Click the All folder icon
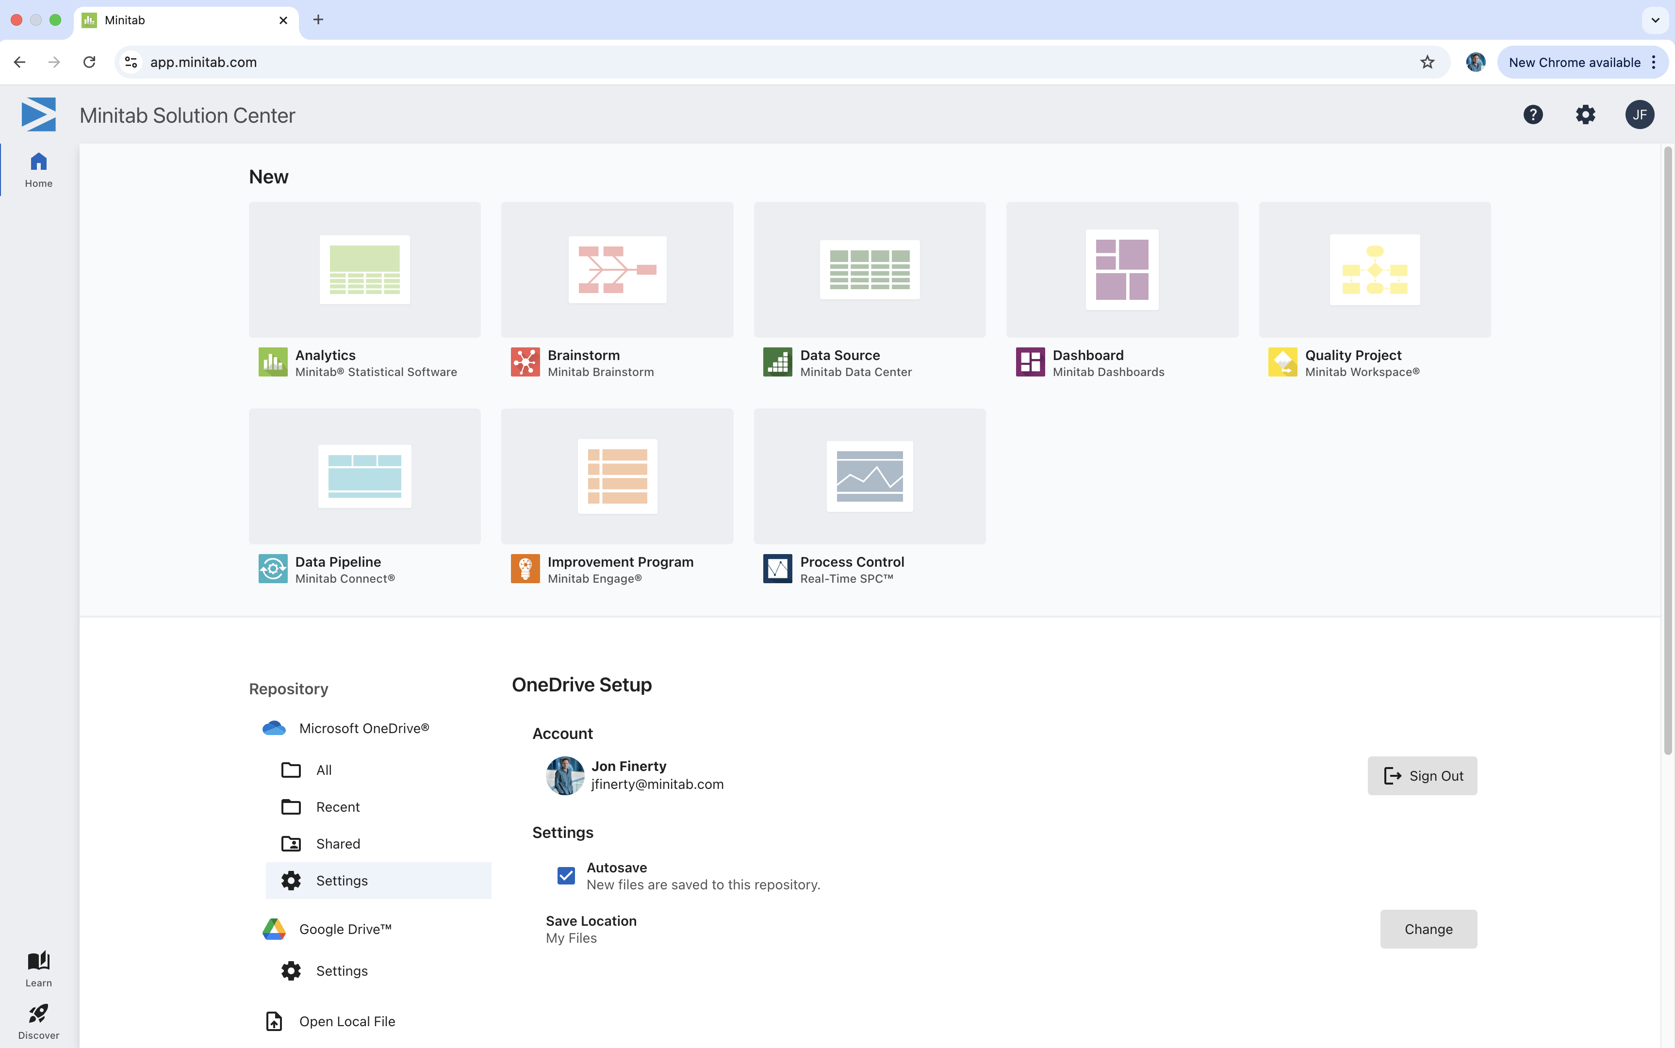 coord(291,770)
